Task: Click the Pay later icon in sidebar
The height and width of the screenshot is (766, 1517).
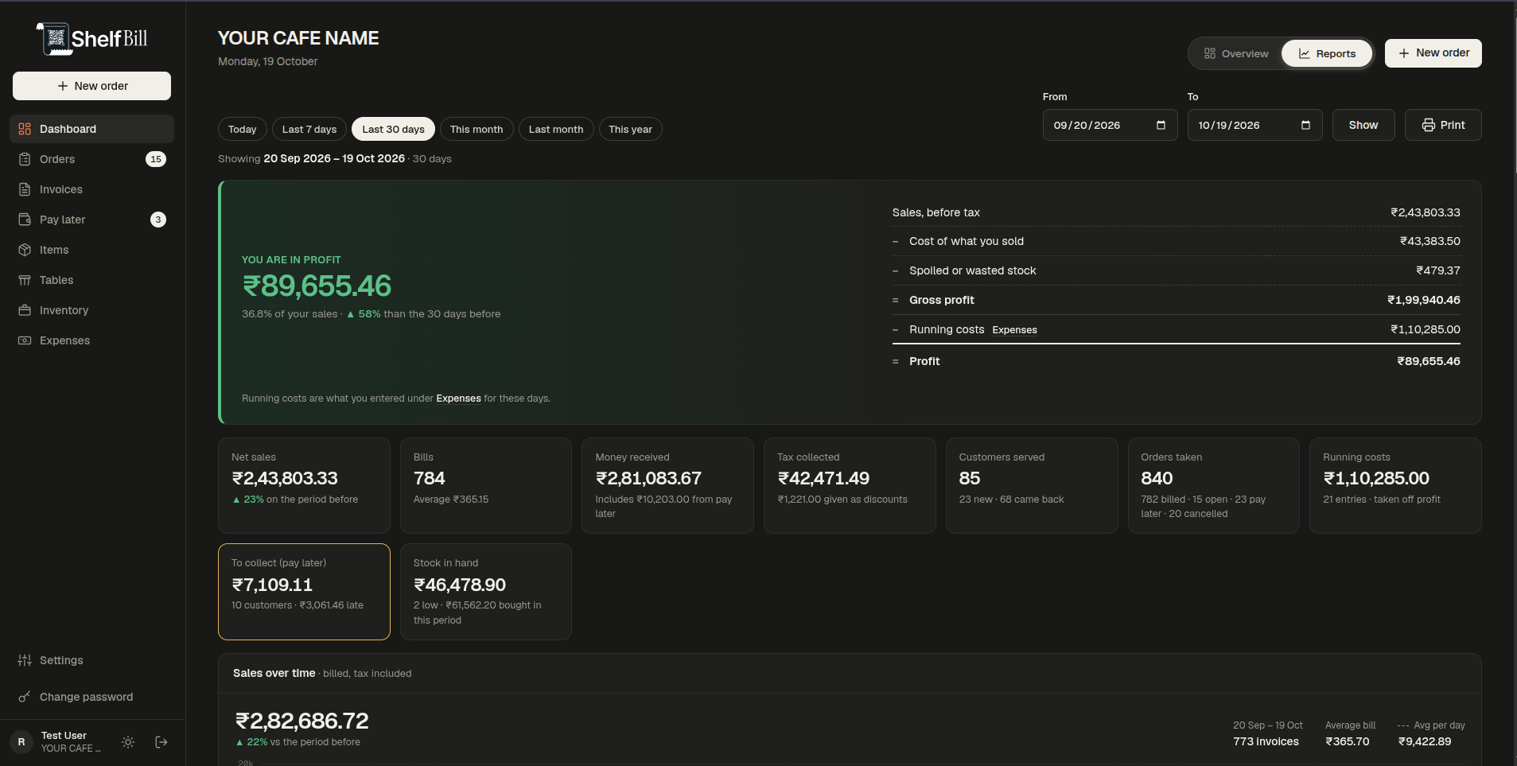Action: pyautogui.click(x=25, y=220)
